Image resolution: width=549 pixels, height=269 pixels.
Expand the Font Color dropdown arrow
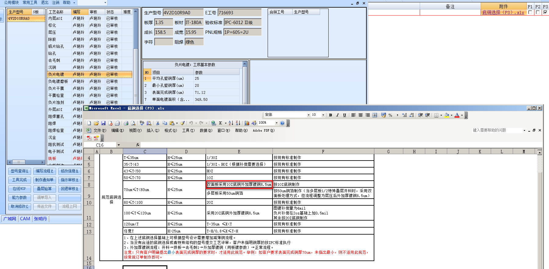pos(462,115)
